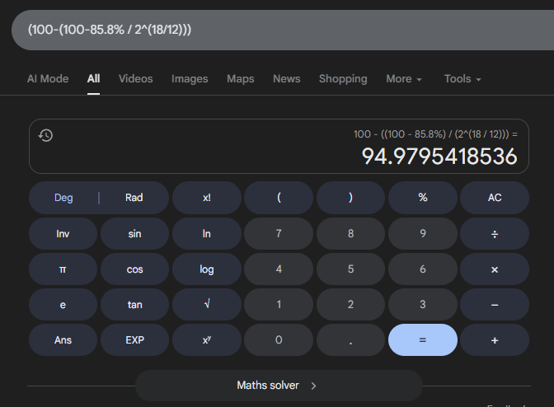554x407 pixels.
Task: Switch to the Videos tab
Action: [136, 79]
